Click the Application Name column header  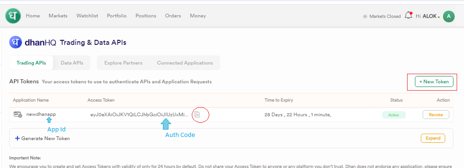(31, 100)
